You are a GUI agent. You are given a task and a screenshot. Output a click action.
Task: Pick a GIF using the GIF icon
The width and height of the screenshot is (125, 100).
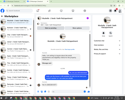49,92
